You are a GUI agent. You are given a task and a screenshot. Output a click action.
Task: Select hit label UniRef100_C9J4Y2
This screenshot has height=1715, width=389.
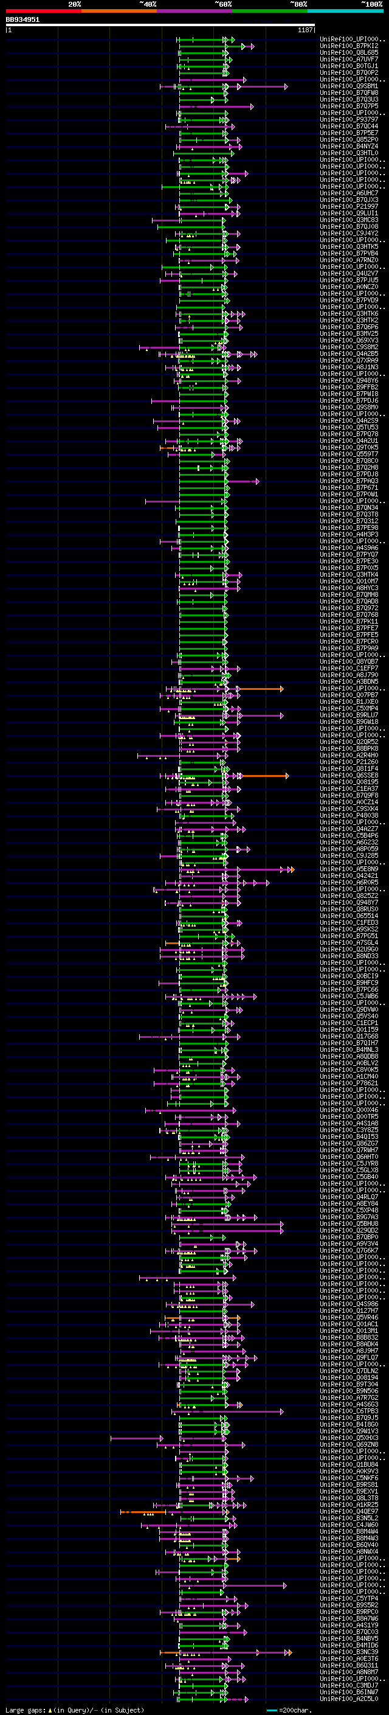point(349,234)
